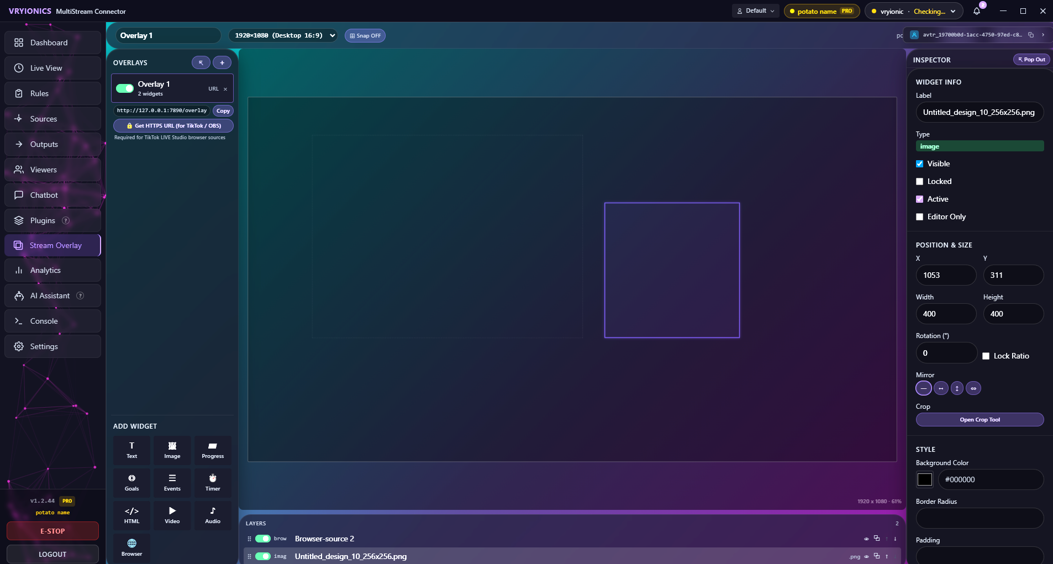Add an Events widget

[x=172, y=483]
